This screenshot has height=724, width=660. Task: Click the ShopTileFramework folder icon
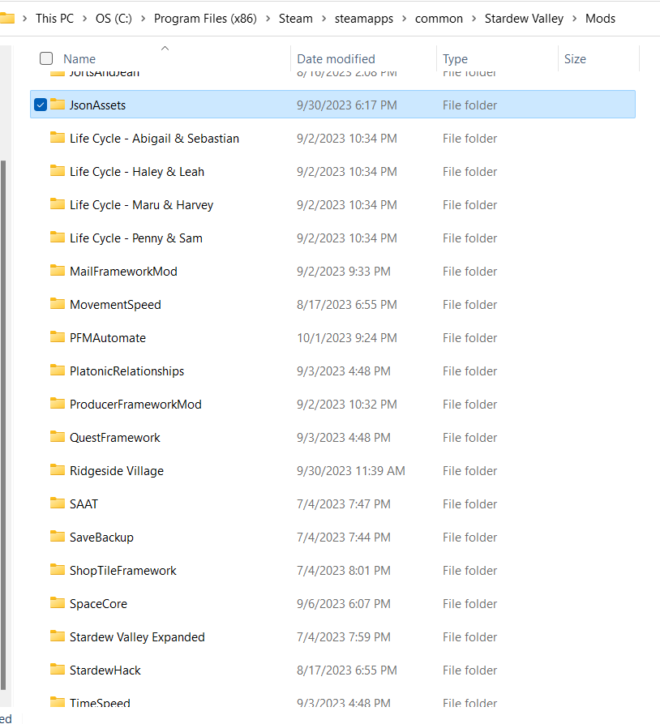click(58, 570)
